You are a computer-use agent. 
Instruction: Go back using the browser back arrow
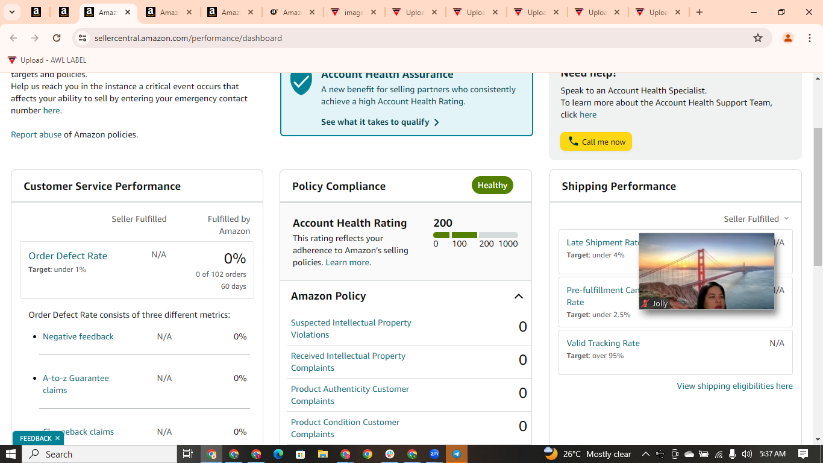pyautogui.click(x=13, y=38)
